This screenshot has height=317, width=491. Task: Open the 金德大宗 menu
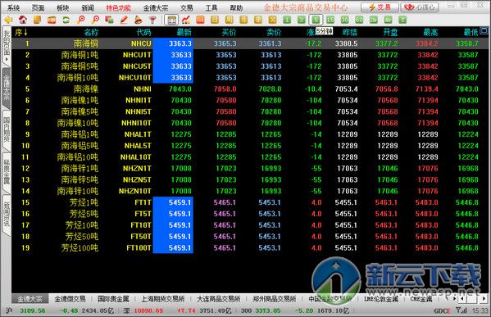point(156,8)
